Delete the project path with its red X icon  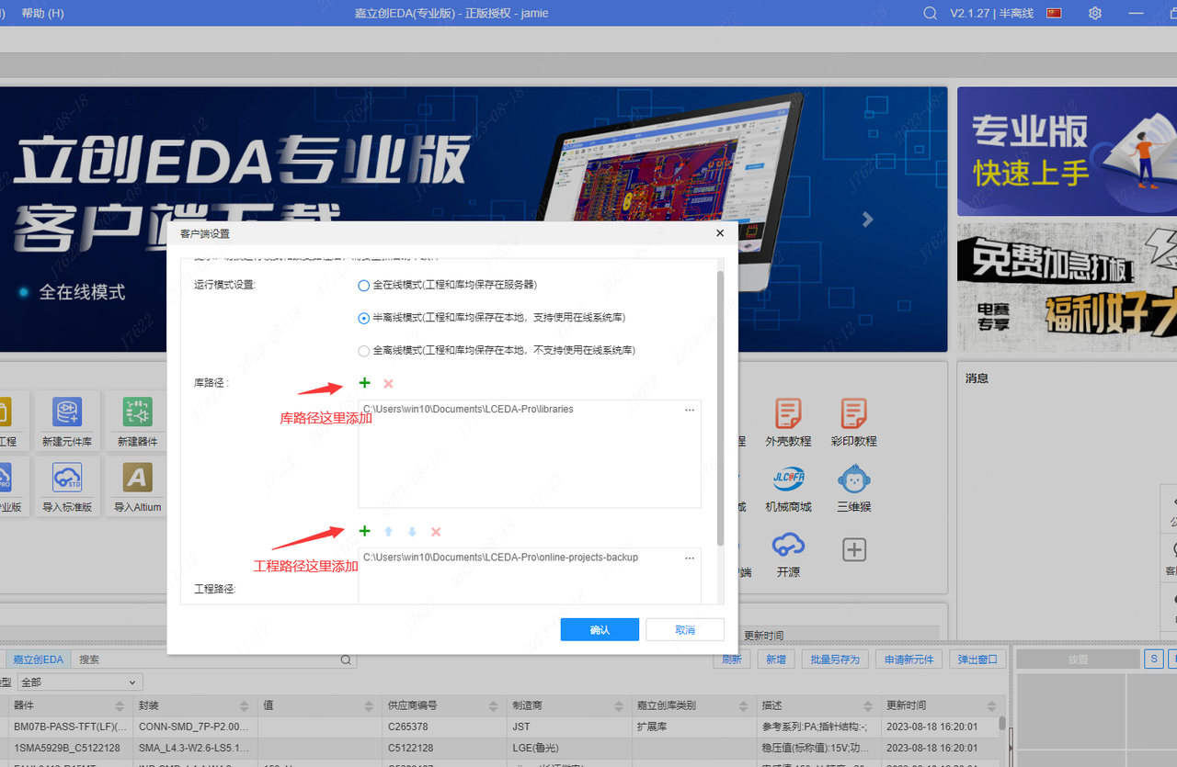click(436, 531)
